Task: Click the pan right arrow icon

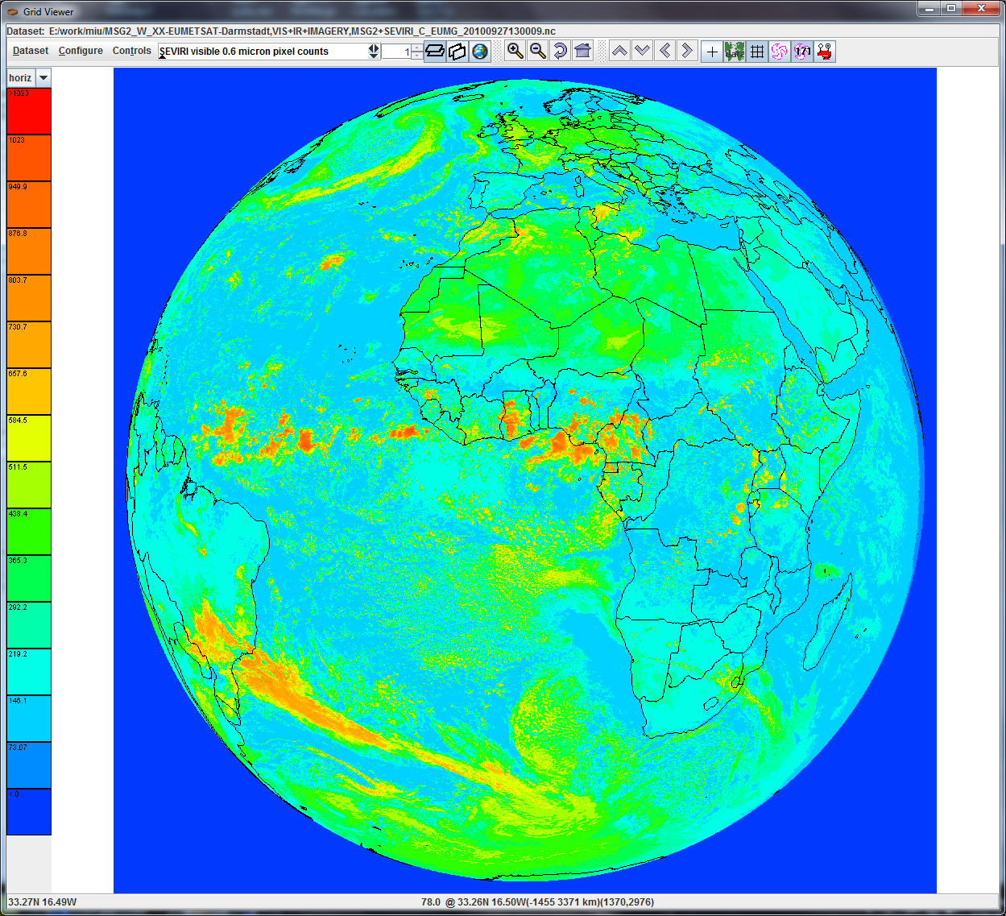Action: 687,52
